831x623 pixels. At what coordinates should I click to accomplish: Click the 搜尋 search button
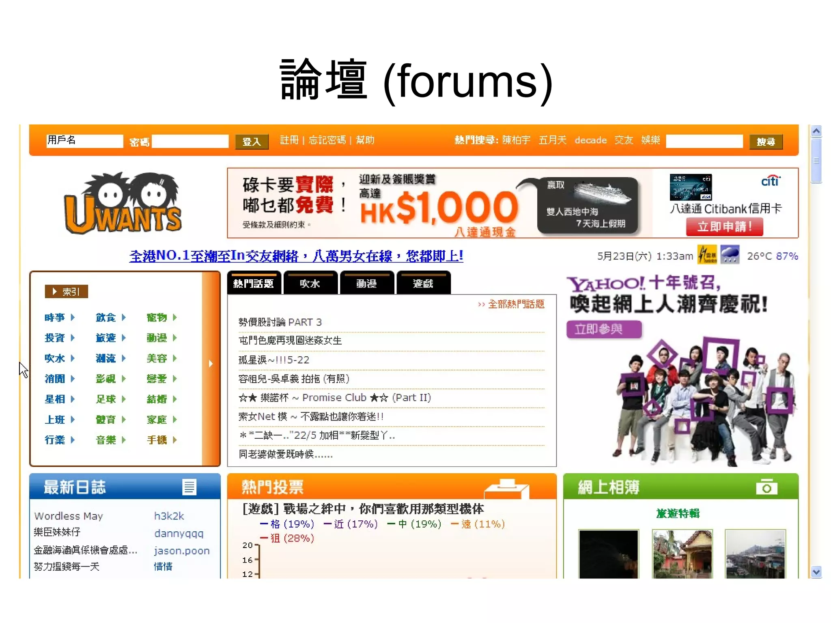766,142
